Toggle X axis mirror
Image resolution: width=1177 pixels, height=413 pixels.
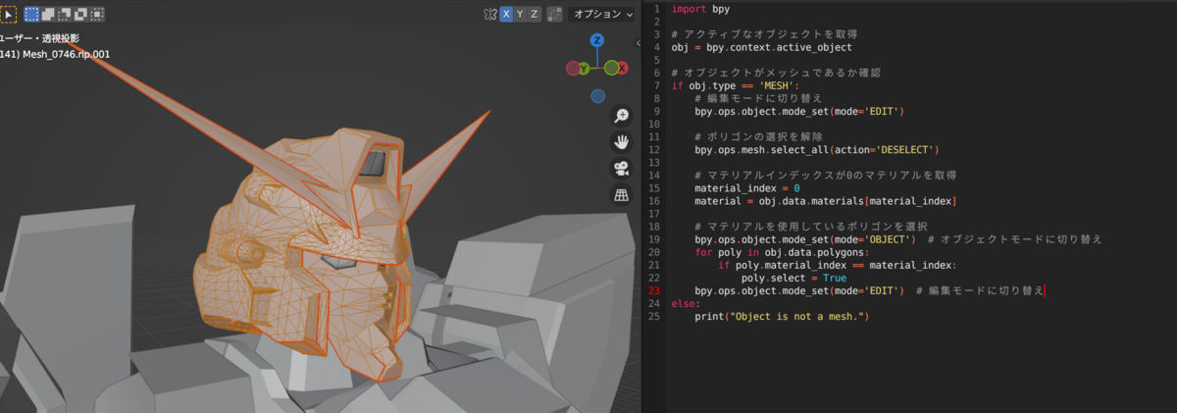[x=506, y=14]
